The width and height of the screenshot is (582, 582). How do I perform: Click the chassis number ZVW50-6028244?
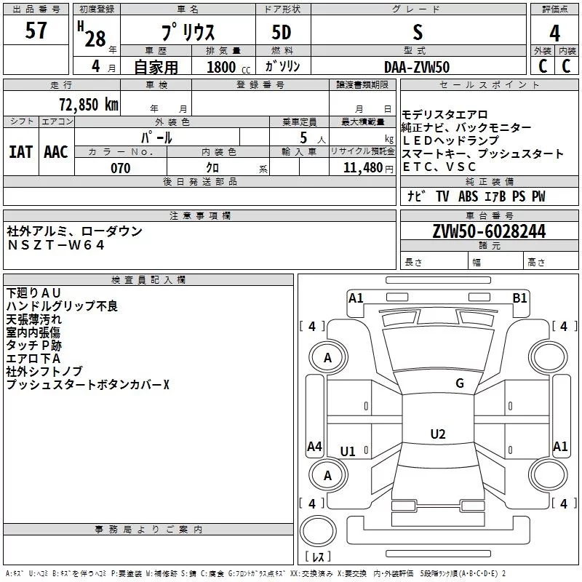489,231
